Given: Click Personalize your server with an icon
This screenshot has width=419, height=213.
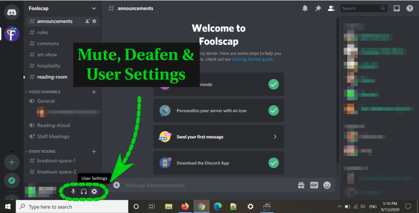Looking at the screenshot, I should pyautogui.click(x=218, y=110).
